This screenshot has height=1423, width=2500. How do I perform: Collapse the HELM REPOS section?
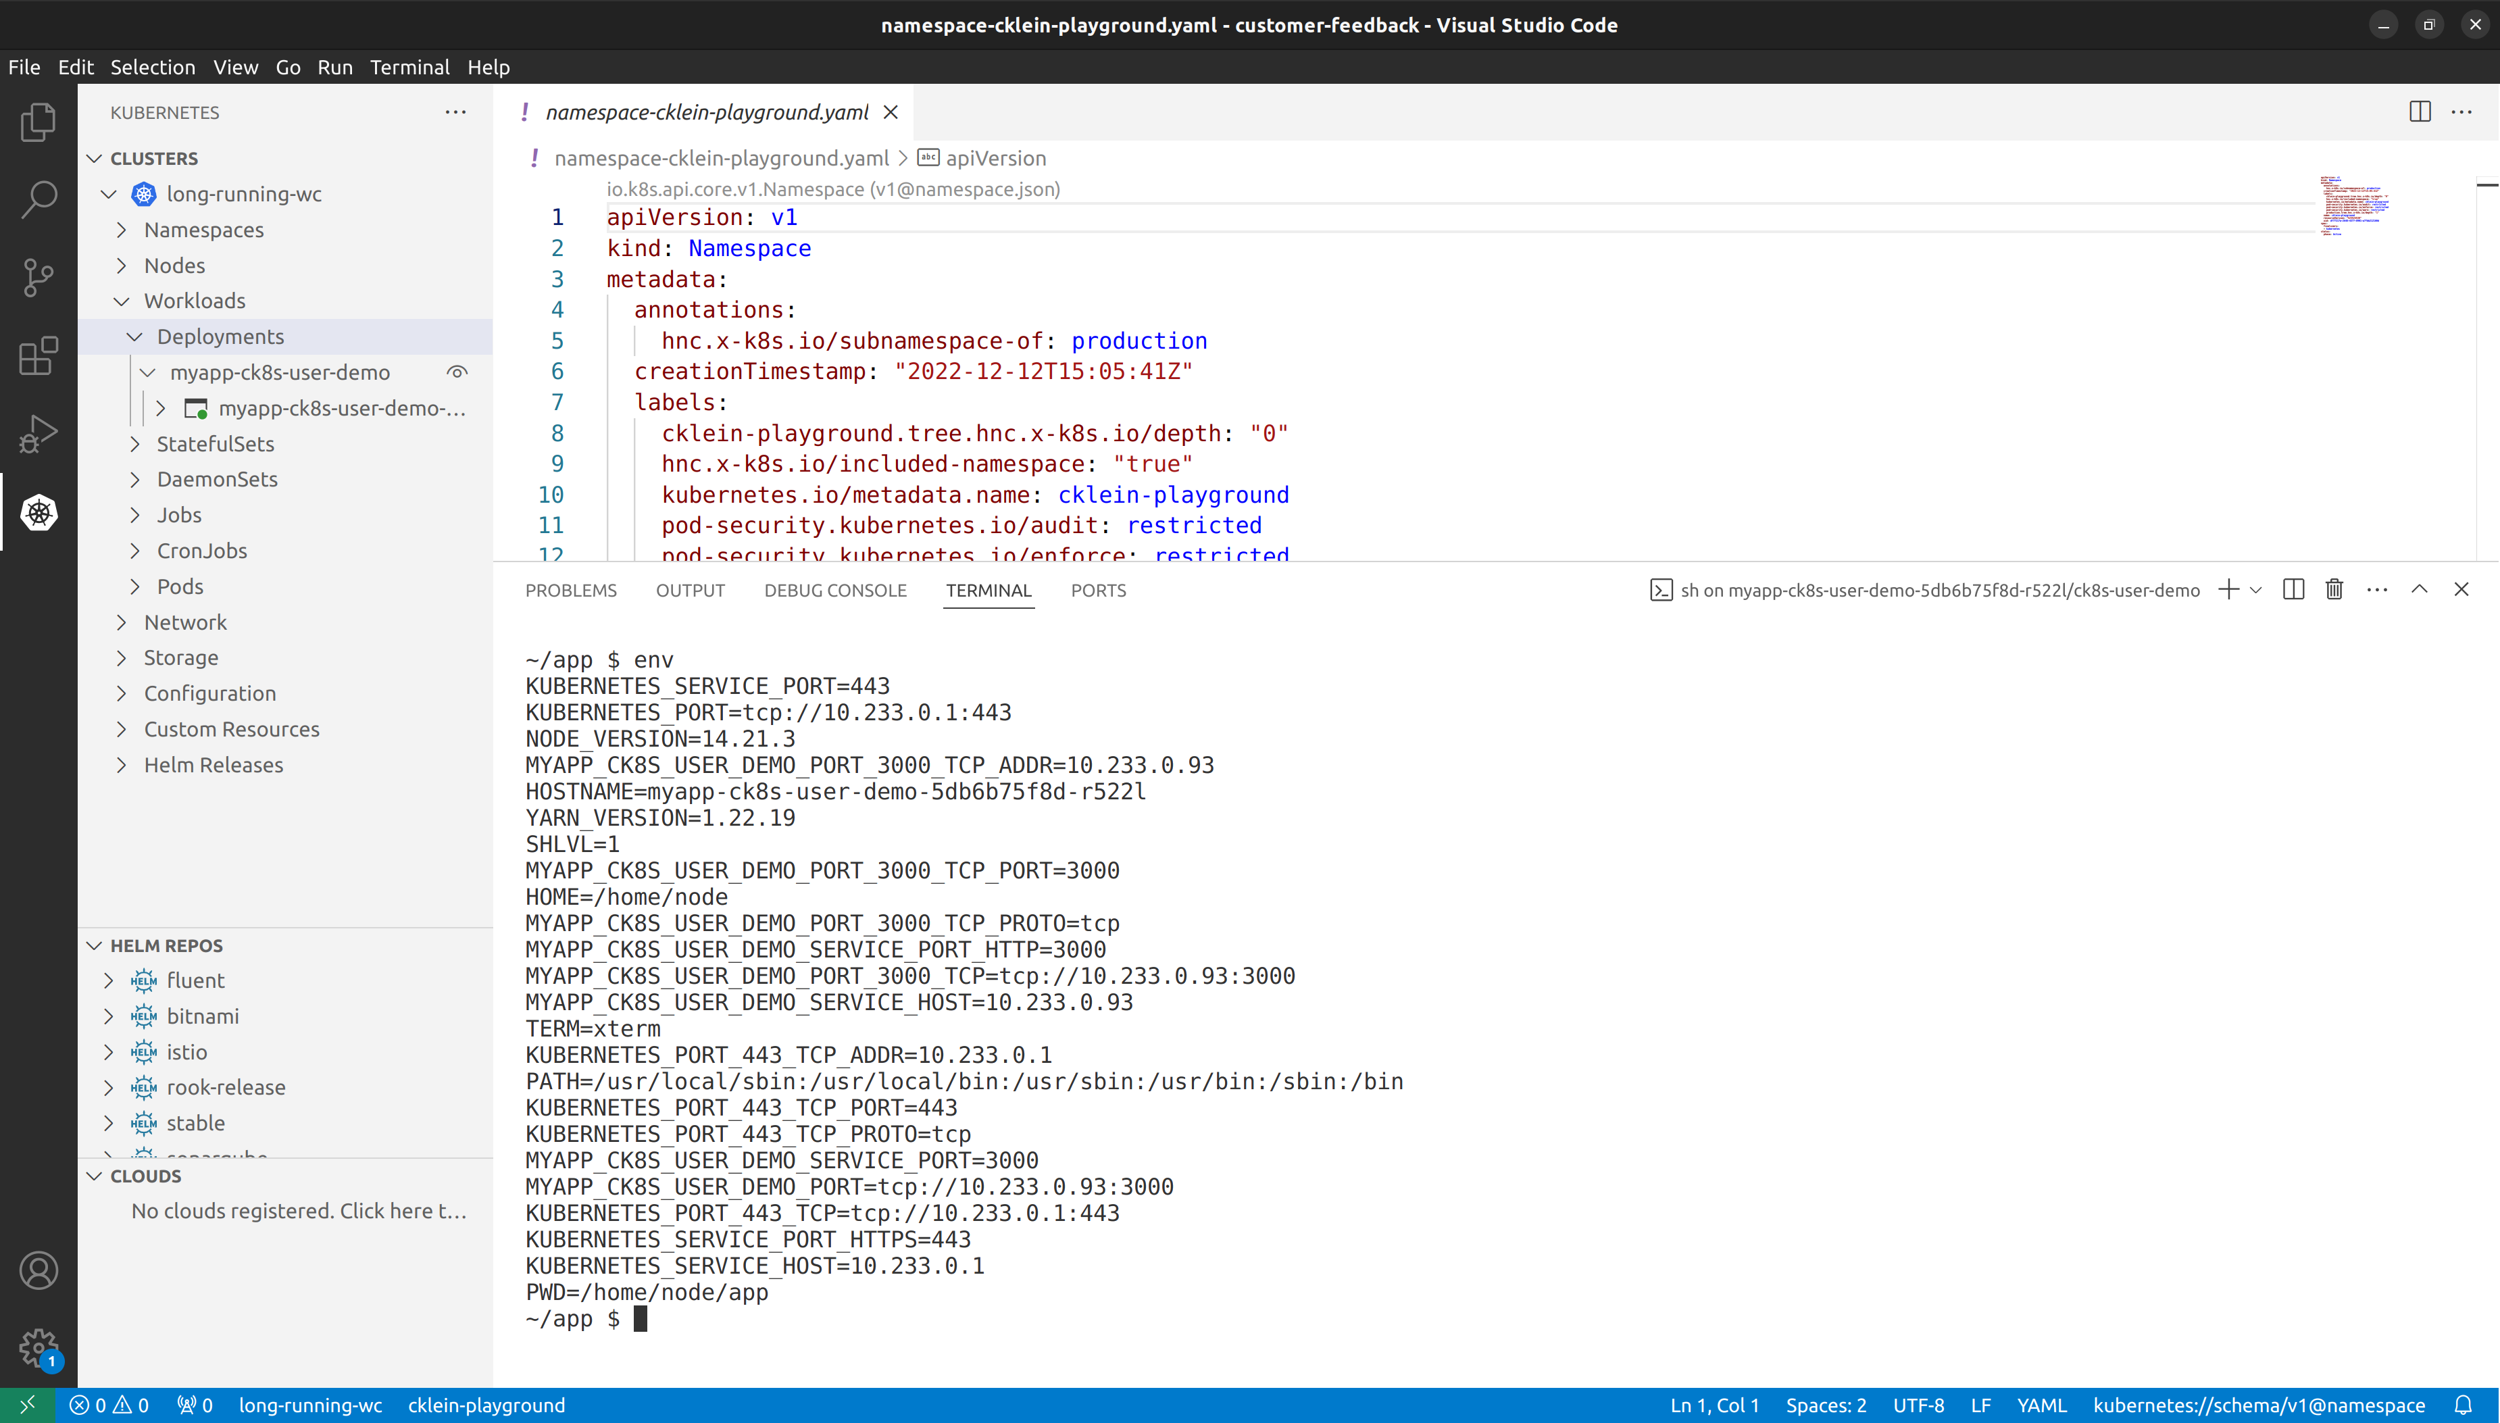[95, 945]
